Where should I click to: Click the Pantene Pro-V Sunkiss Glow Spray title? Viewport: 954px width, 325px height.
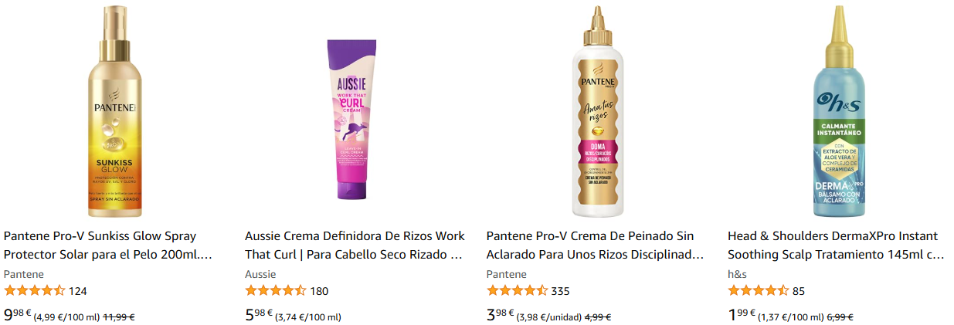[x=108, y=245]
